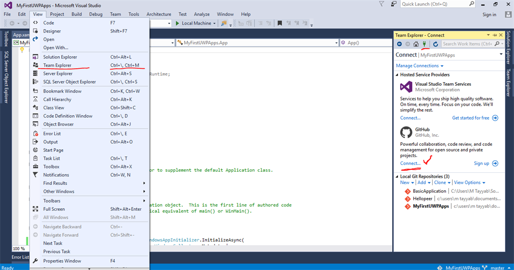
Task: Collapse the Hosted Service Providers section
Action: click(x=397, y=75)
